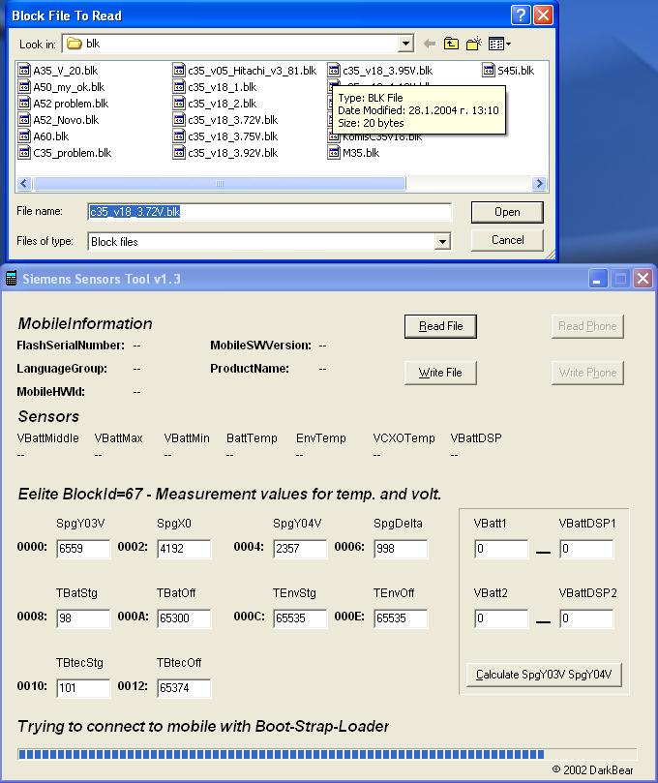Focus the VBatt2 input field
Screen dimensions: 658x783
tap(501, 618)
